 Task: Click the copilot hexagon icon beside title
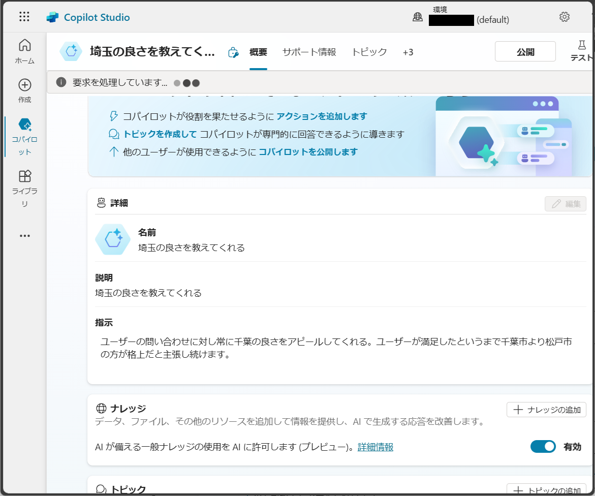click(x=71, y=51)
